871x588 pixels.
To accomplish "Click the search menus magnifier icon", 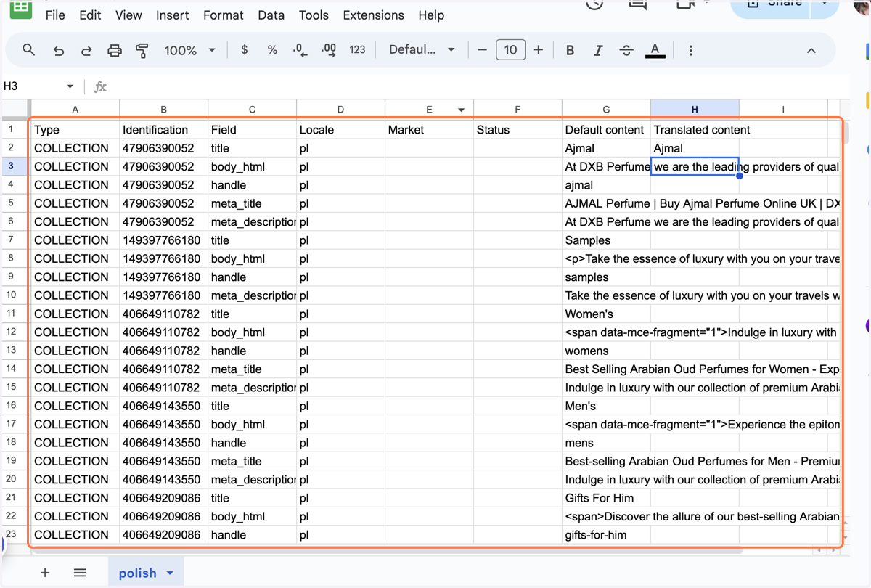I will tap(28, 50).
